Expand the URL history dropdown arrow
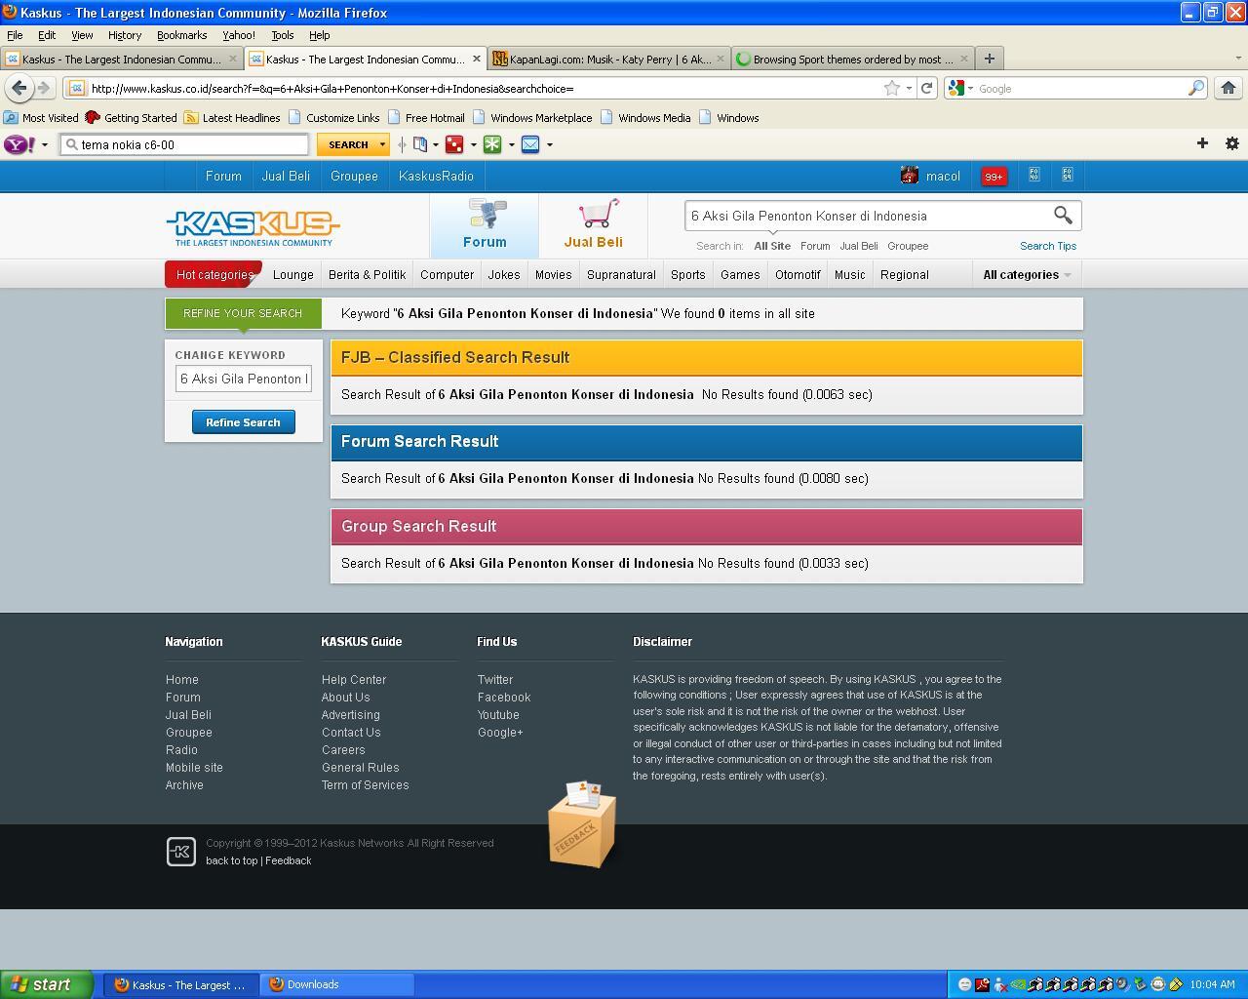 (x=909, y=88)
